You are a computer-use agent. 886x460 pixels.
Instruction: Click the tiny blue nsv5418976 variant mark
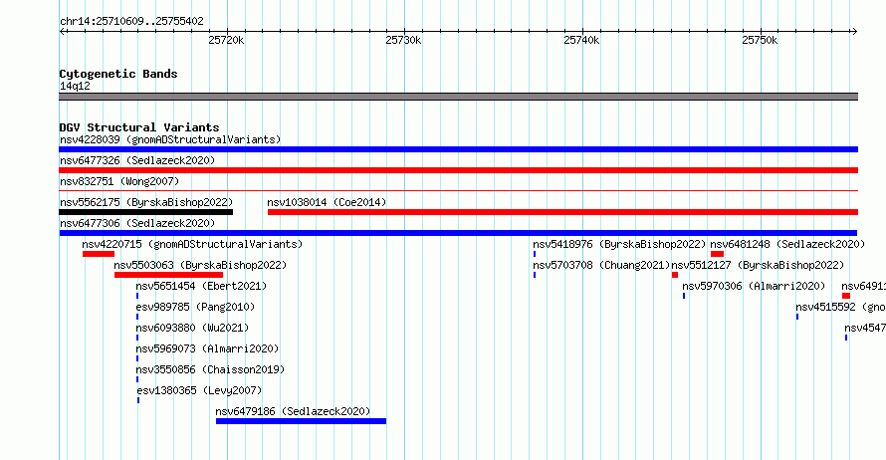[x=535, y=254]
